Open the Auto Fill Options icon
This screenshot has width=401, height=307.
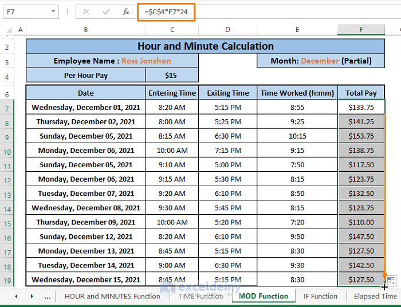(391, 281)
